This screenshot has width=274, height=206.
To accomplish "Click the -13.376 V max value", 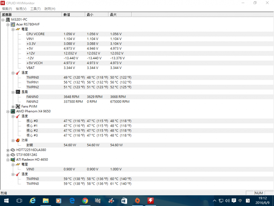I will point(118,58).
